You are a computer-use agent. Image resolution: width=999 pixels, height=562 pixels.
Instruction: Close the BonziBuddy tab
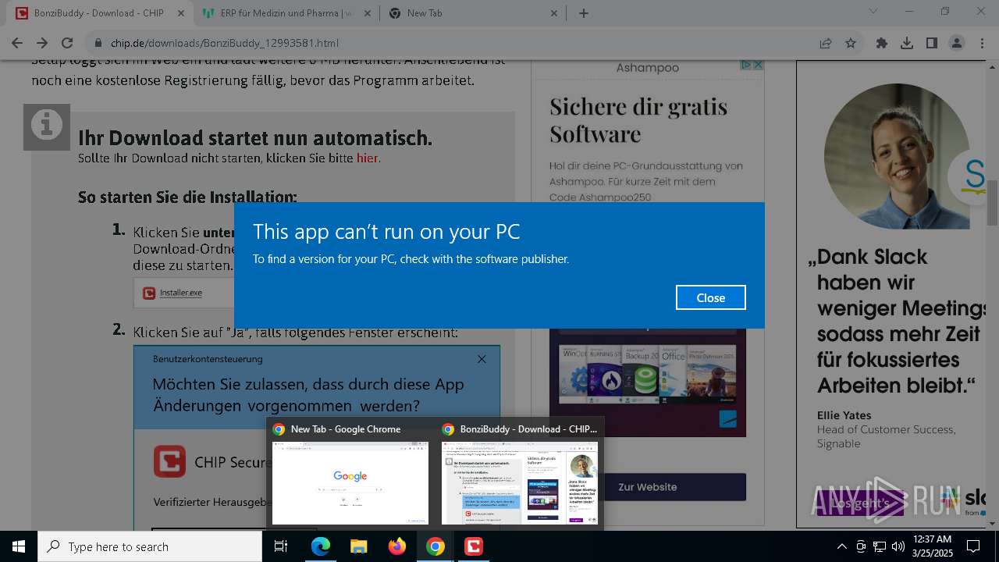pos(181,13)
